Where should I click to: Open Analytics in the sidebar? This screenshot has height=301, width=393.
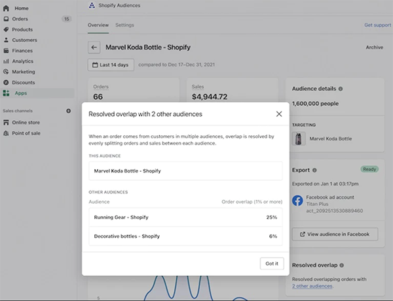[22, 61]
